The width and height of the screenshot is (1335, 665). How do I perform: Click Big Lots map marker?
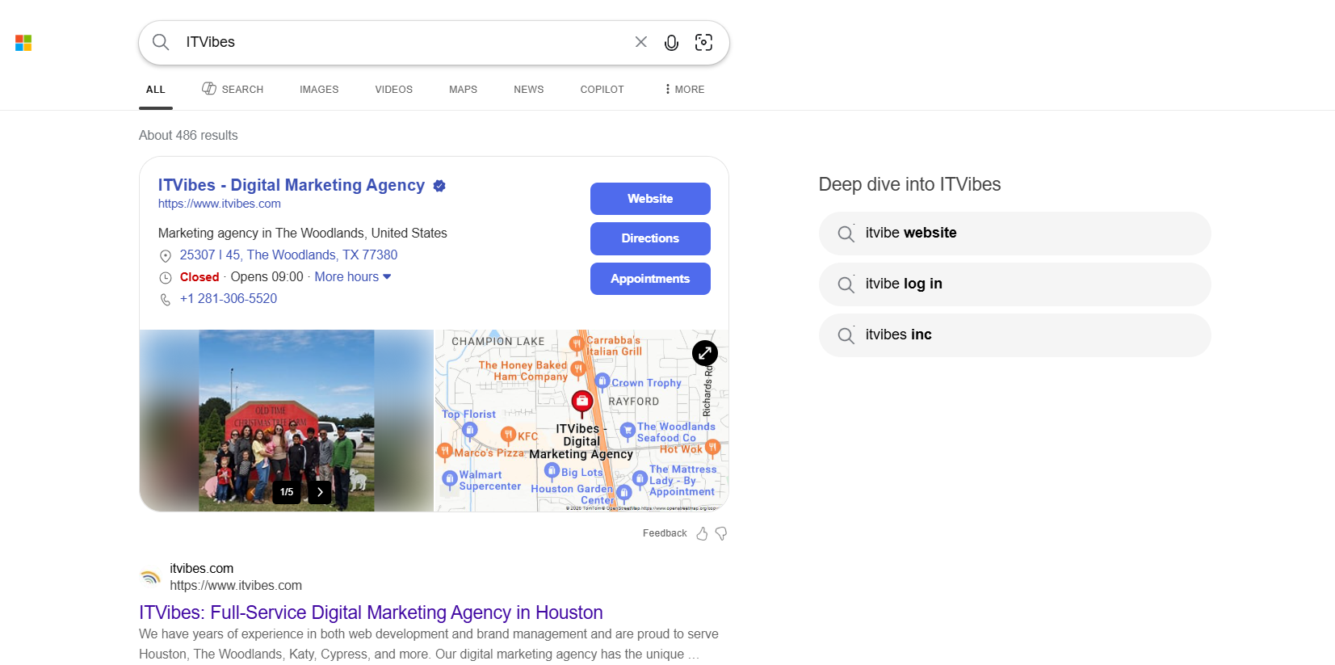552,470
